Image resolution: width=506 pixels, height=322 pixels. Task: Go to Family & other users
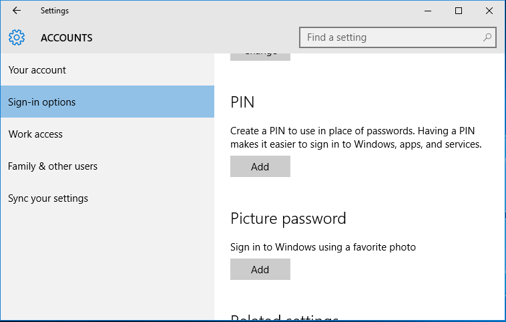(107, 166)
